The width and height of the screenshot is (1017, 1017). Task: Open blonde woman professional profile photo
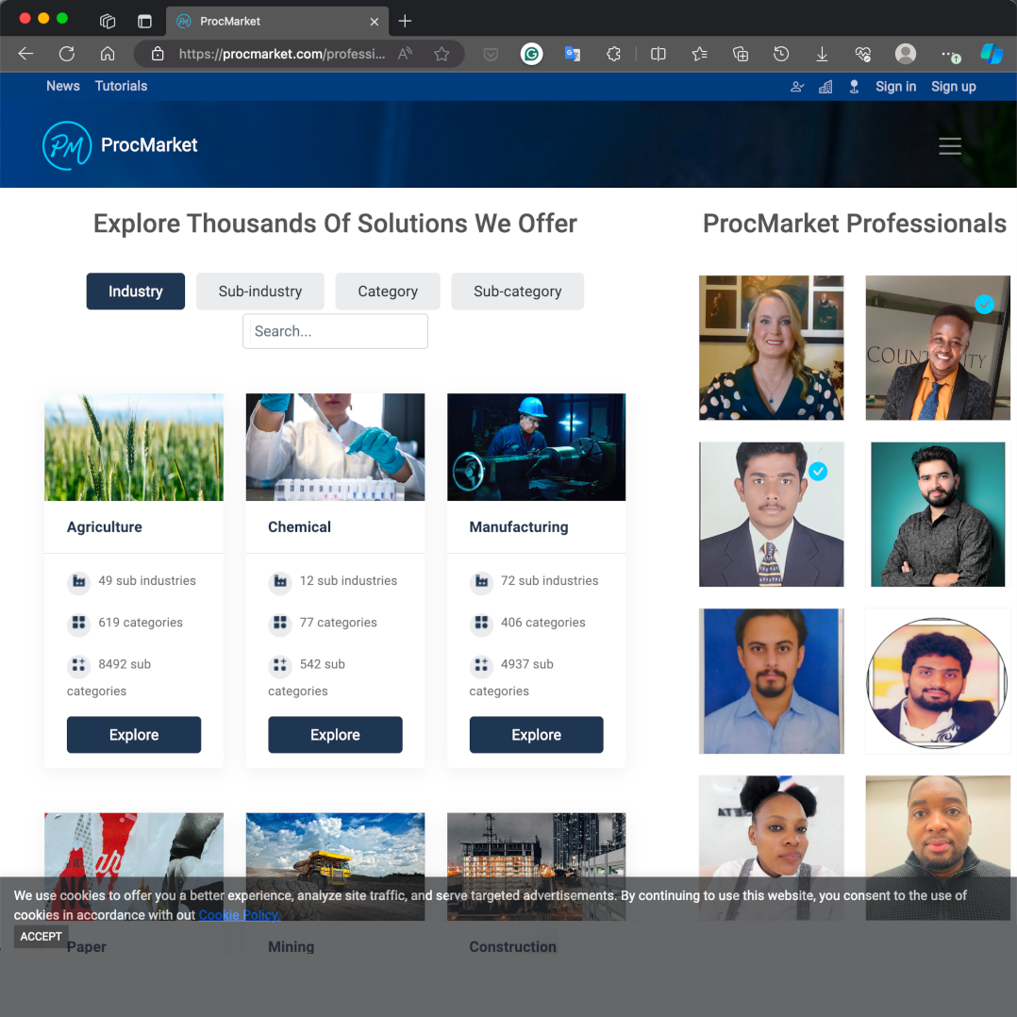point(771,347)
